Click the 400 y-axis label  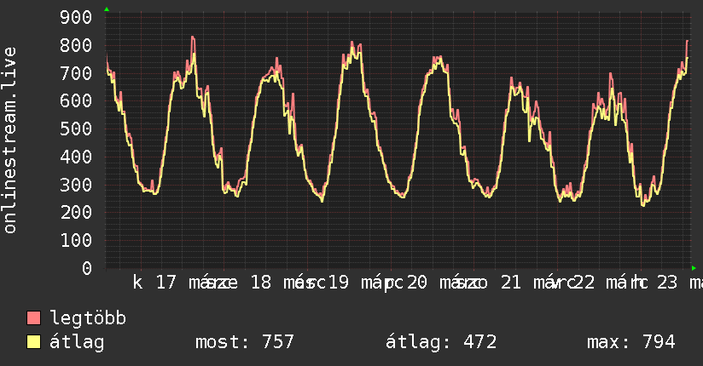point(76,157)
